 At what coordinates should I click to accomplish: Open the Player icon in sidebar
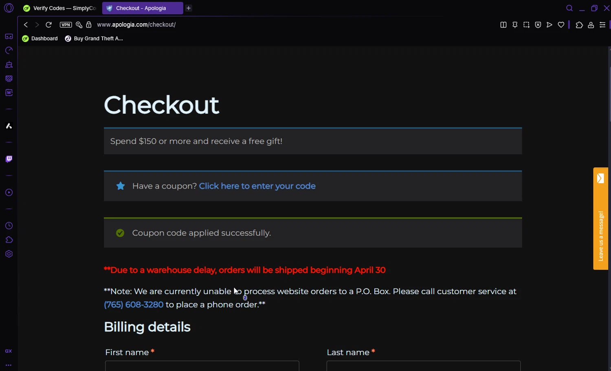pos(9,193)
